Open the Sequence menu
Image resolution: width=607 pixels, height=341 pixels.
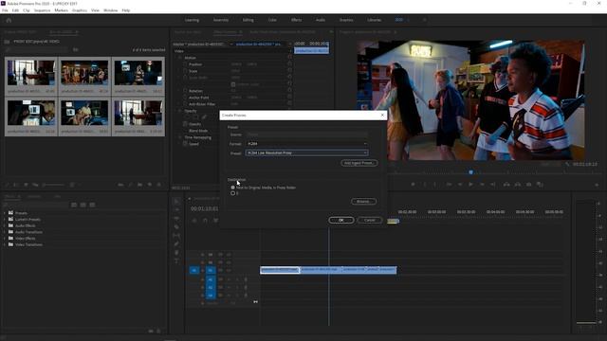[42, 10]
